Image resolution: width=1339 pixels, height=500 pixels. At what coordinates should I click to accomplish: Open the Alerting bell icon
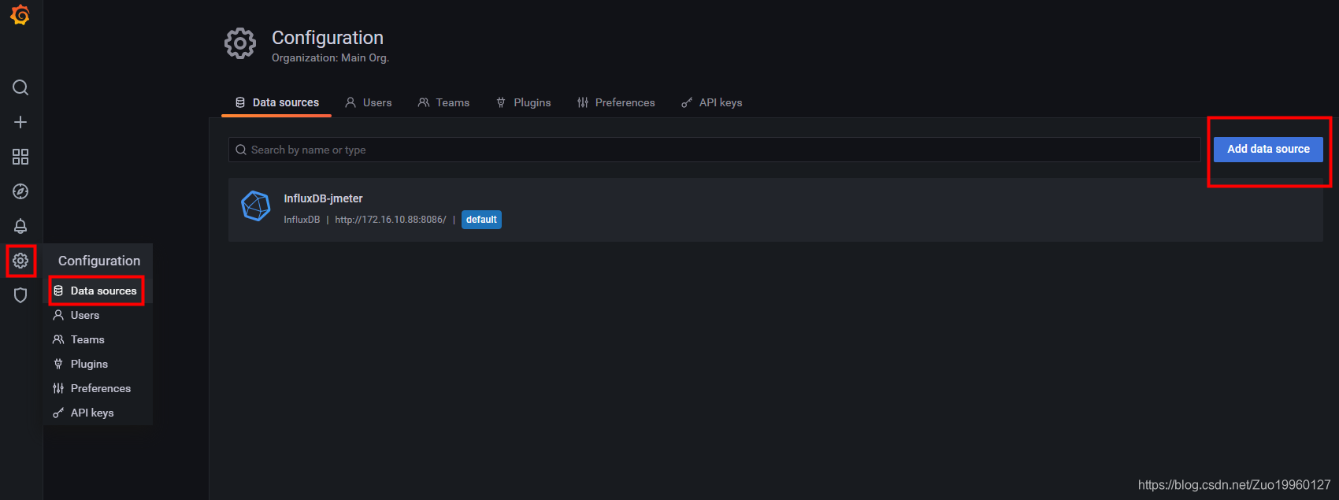(x=20, y=226)
